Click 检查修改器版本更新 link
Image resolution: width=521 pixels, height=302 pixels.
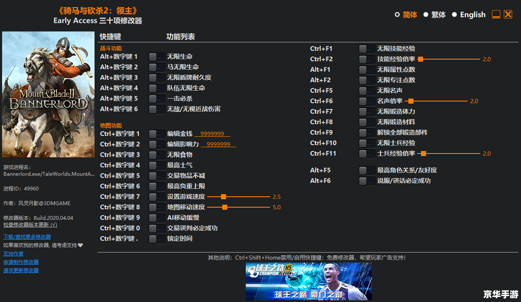pos(30,225)
